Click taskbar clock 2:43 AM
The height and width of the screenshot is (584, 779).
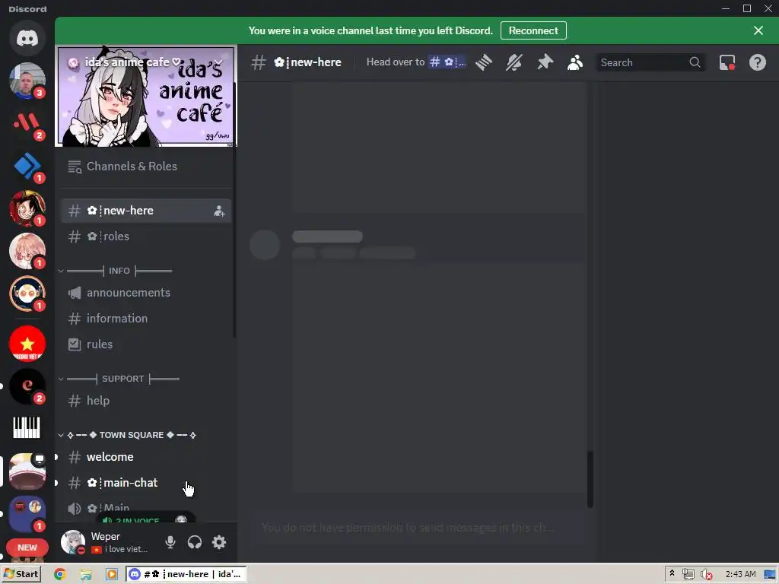[x=741, y=574]
